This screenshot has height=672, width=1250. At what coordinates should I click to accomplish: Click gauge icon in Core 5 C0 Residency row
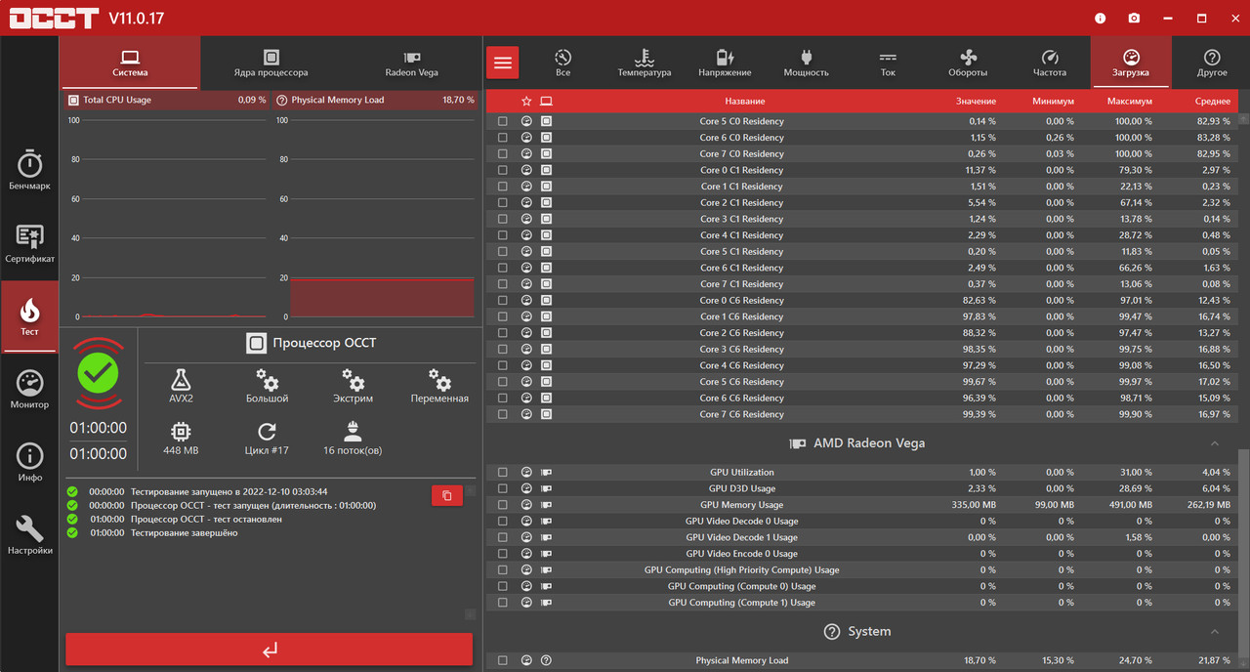tap(526, 121)
